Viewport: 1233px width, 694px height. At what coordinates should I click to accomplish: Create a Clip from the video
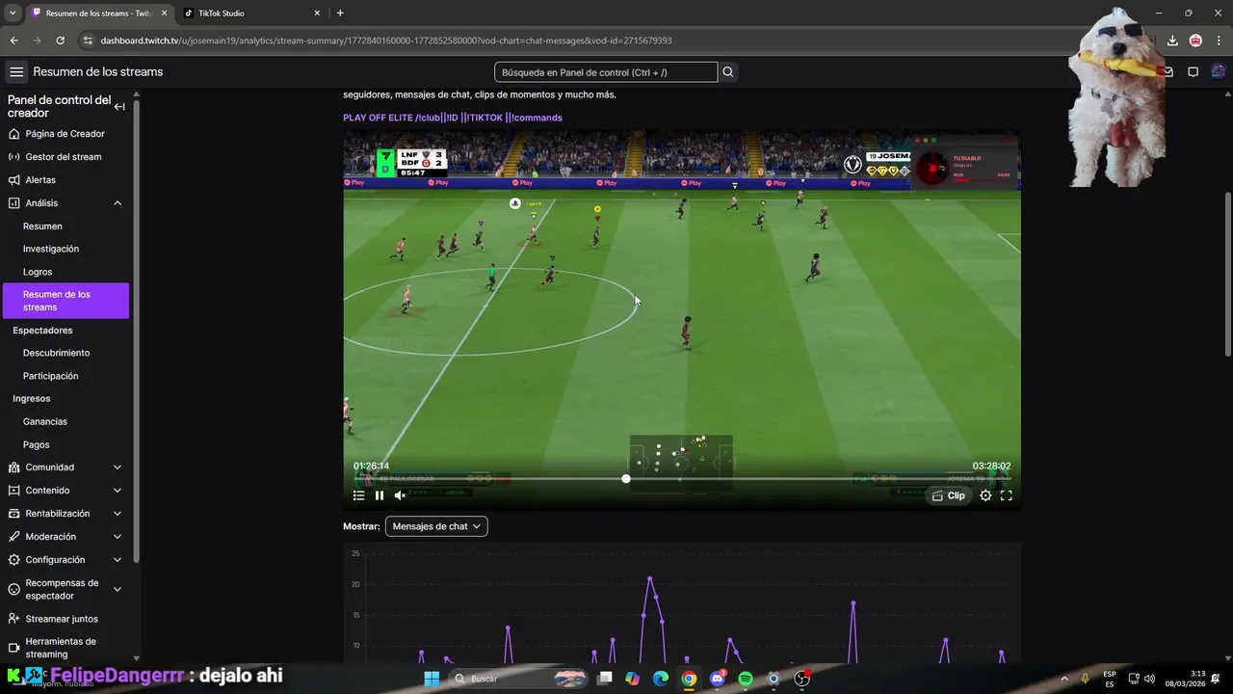pos(948,495)
